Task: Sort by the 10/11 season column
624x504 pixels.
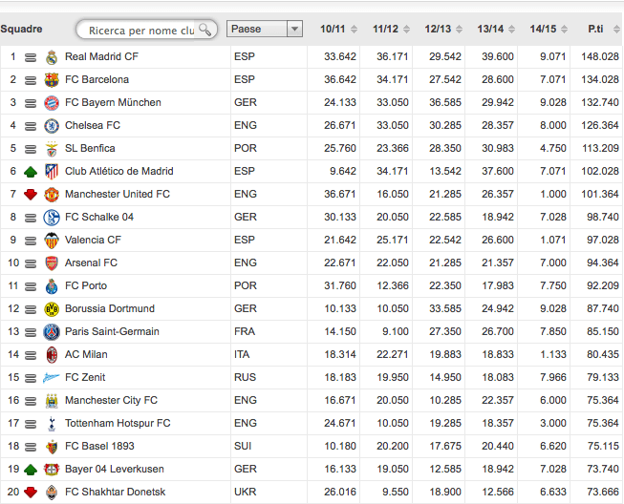Action: [x=334, y=29]
